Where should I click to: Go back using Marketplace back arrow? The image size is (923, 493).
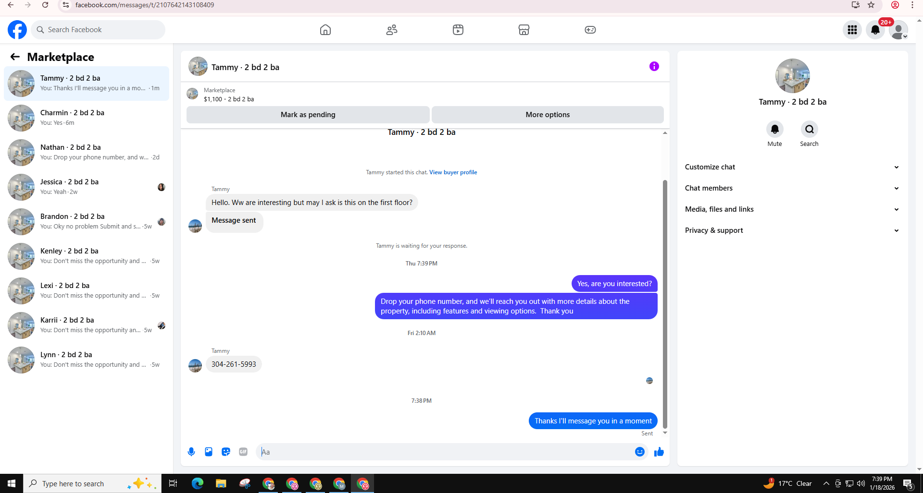click(15, 57)
